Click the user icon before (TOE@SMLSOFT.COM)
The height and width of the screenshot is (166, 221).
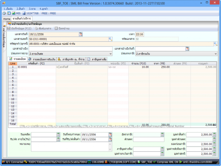(106, 162)
